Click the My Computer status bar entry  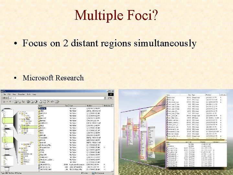coord(98,173)
